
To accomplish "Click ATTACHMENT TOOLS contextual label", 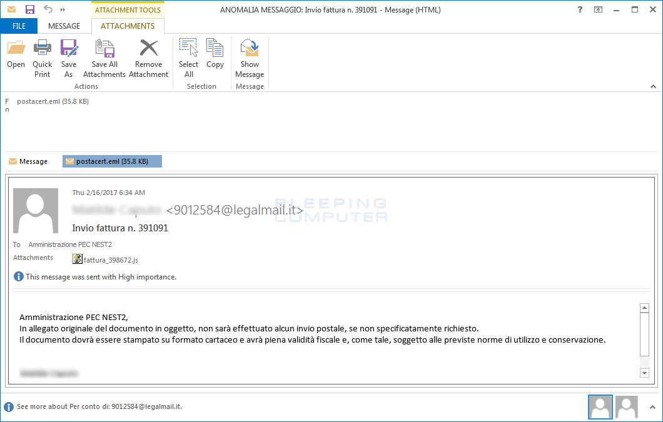I will click(128, 10).
